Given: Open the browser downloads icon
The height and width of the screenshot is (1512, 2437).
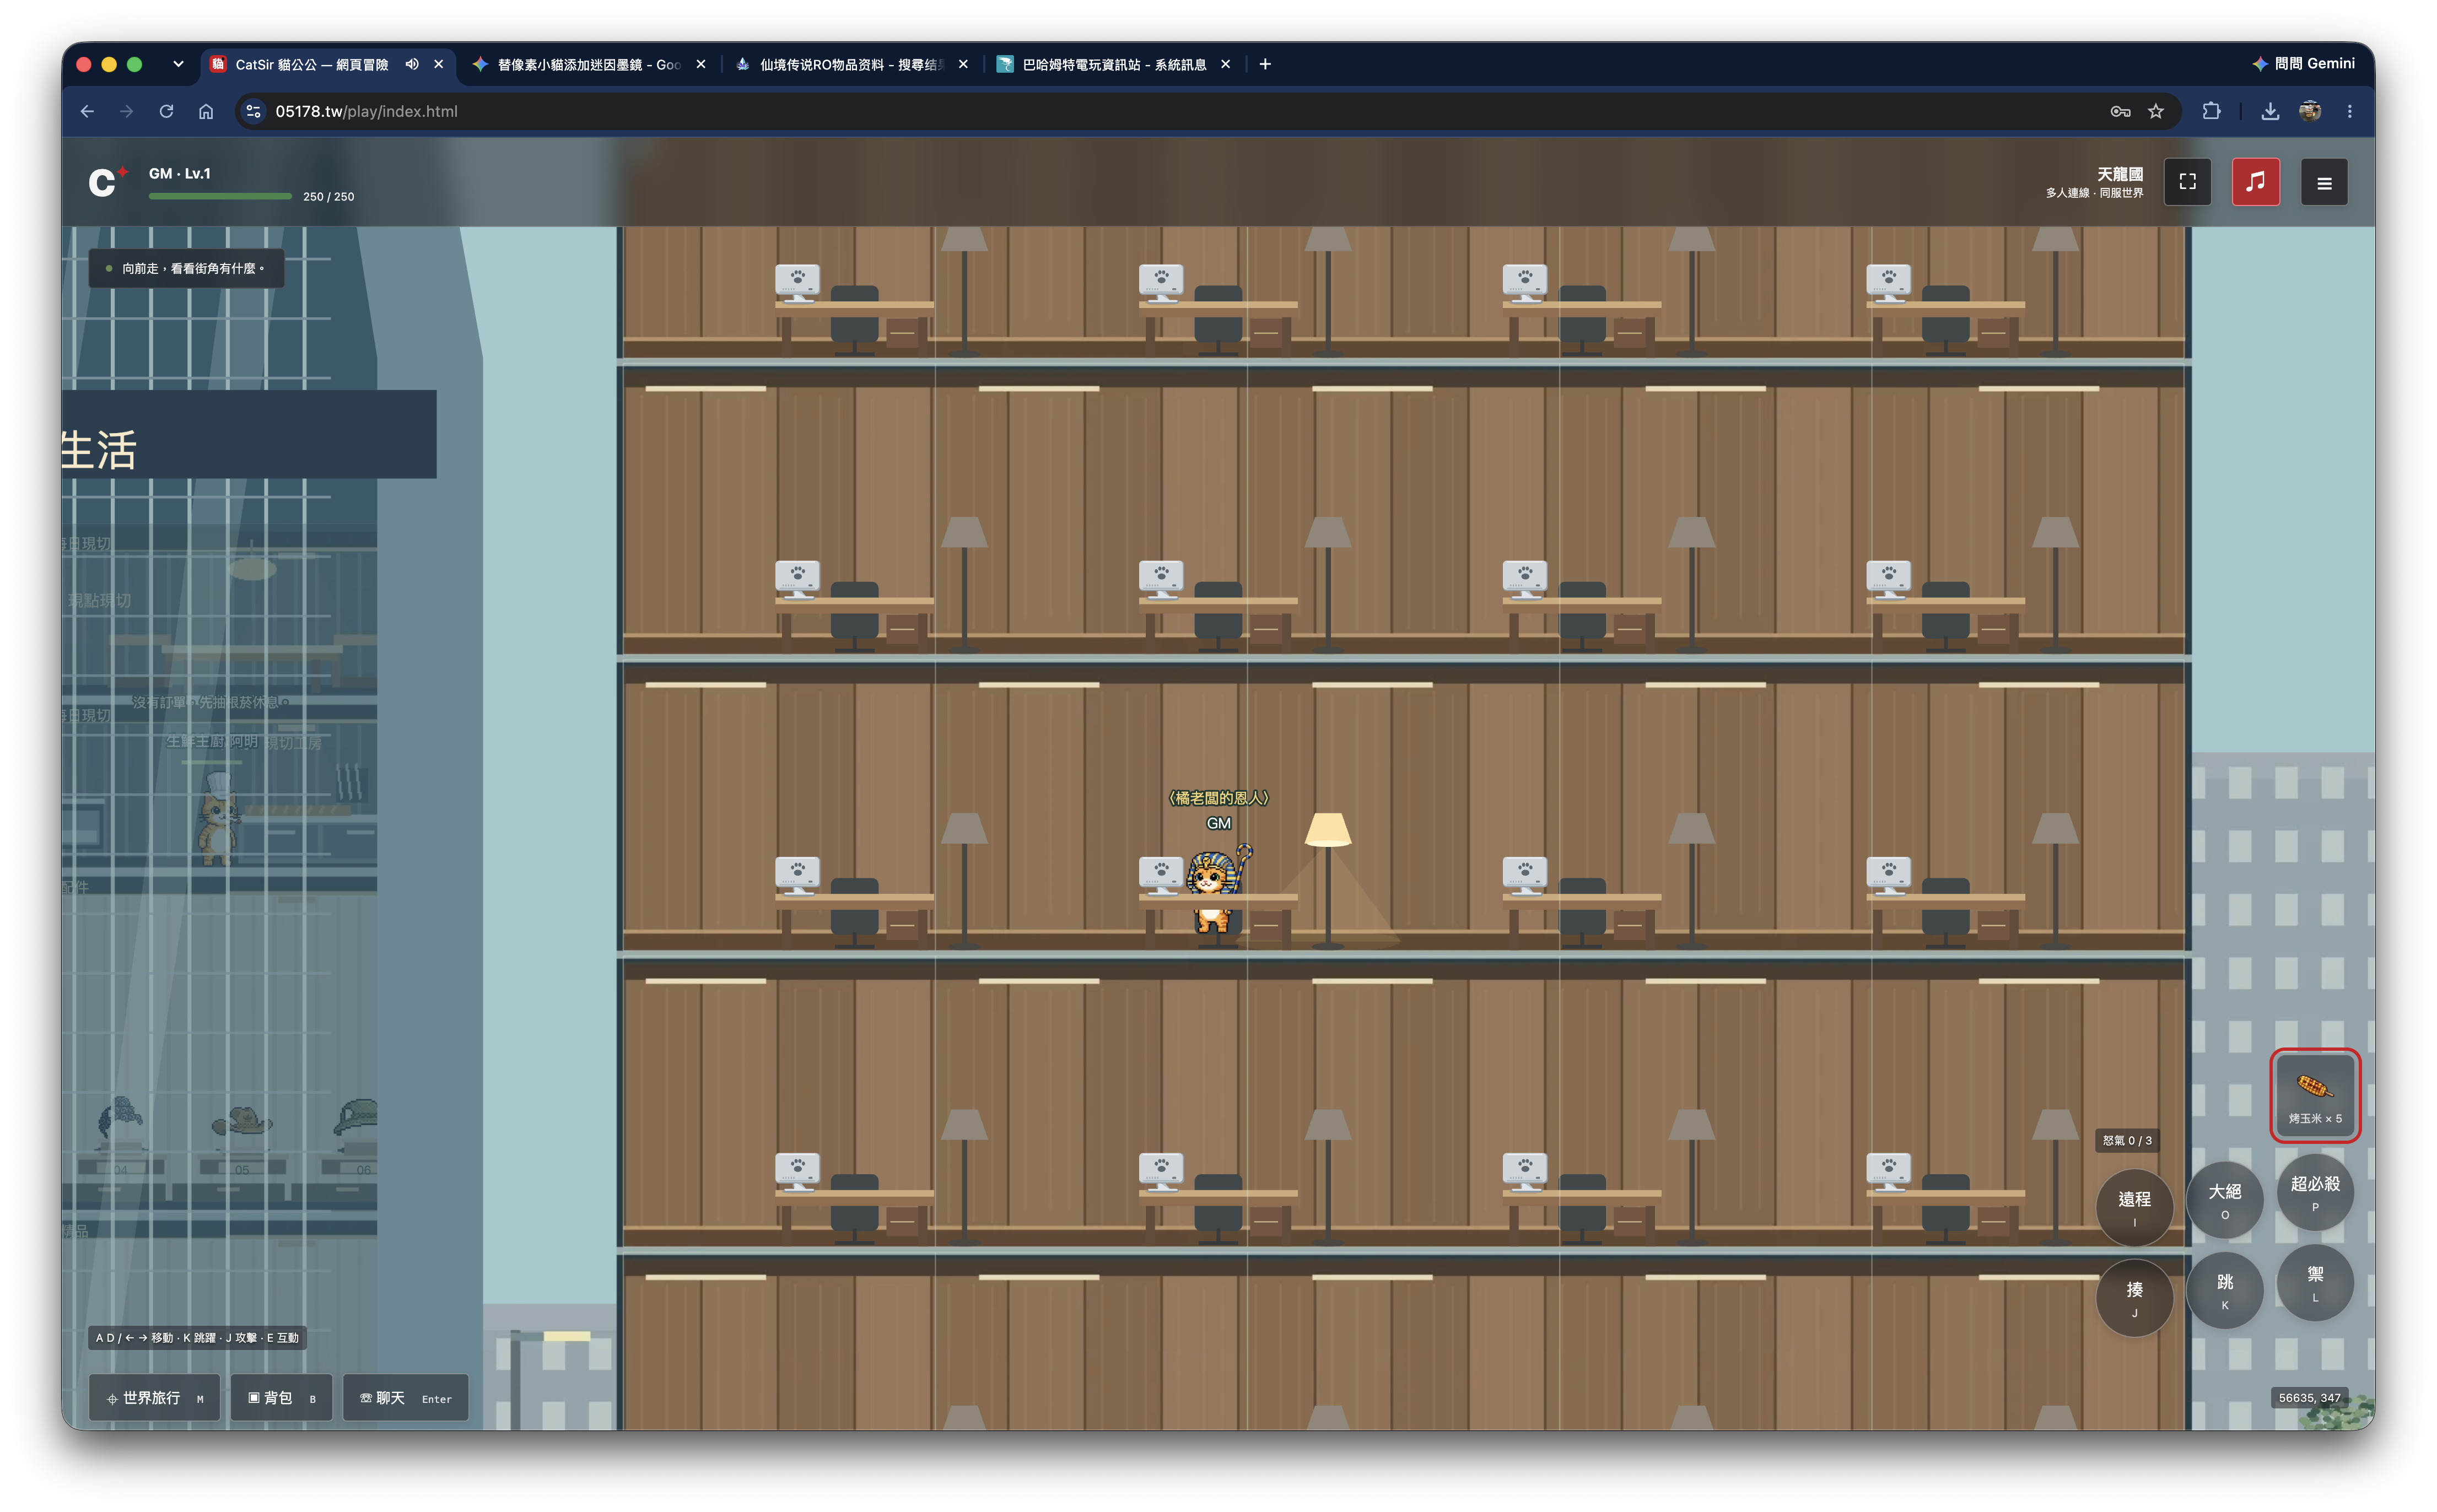Looking at the screenshot, I should tap(2269, 111).
